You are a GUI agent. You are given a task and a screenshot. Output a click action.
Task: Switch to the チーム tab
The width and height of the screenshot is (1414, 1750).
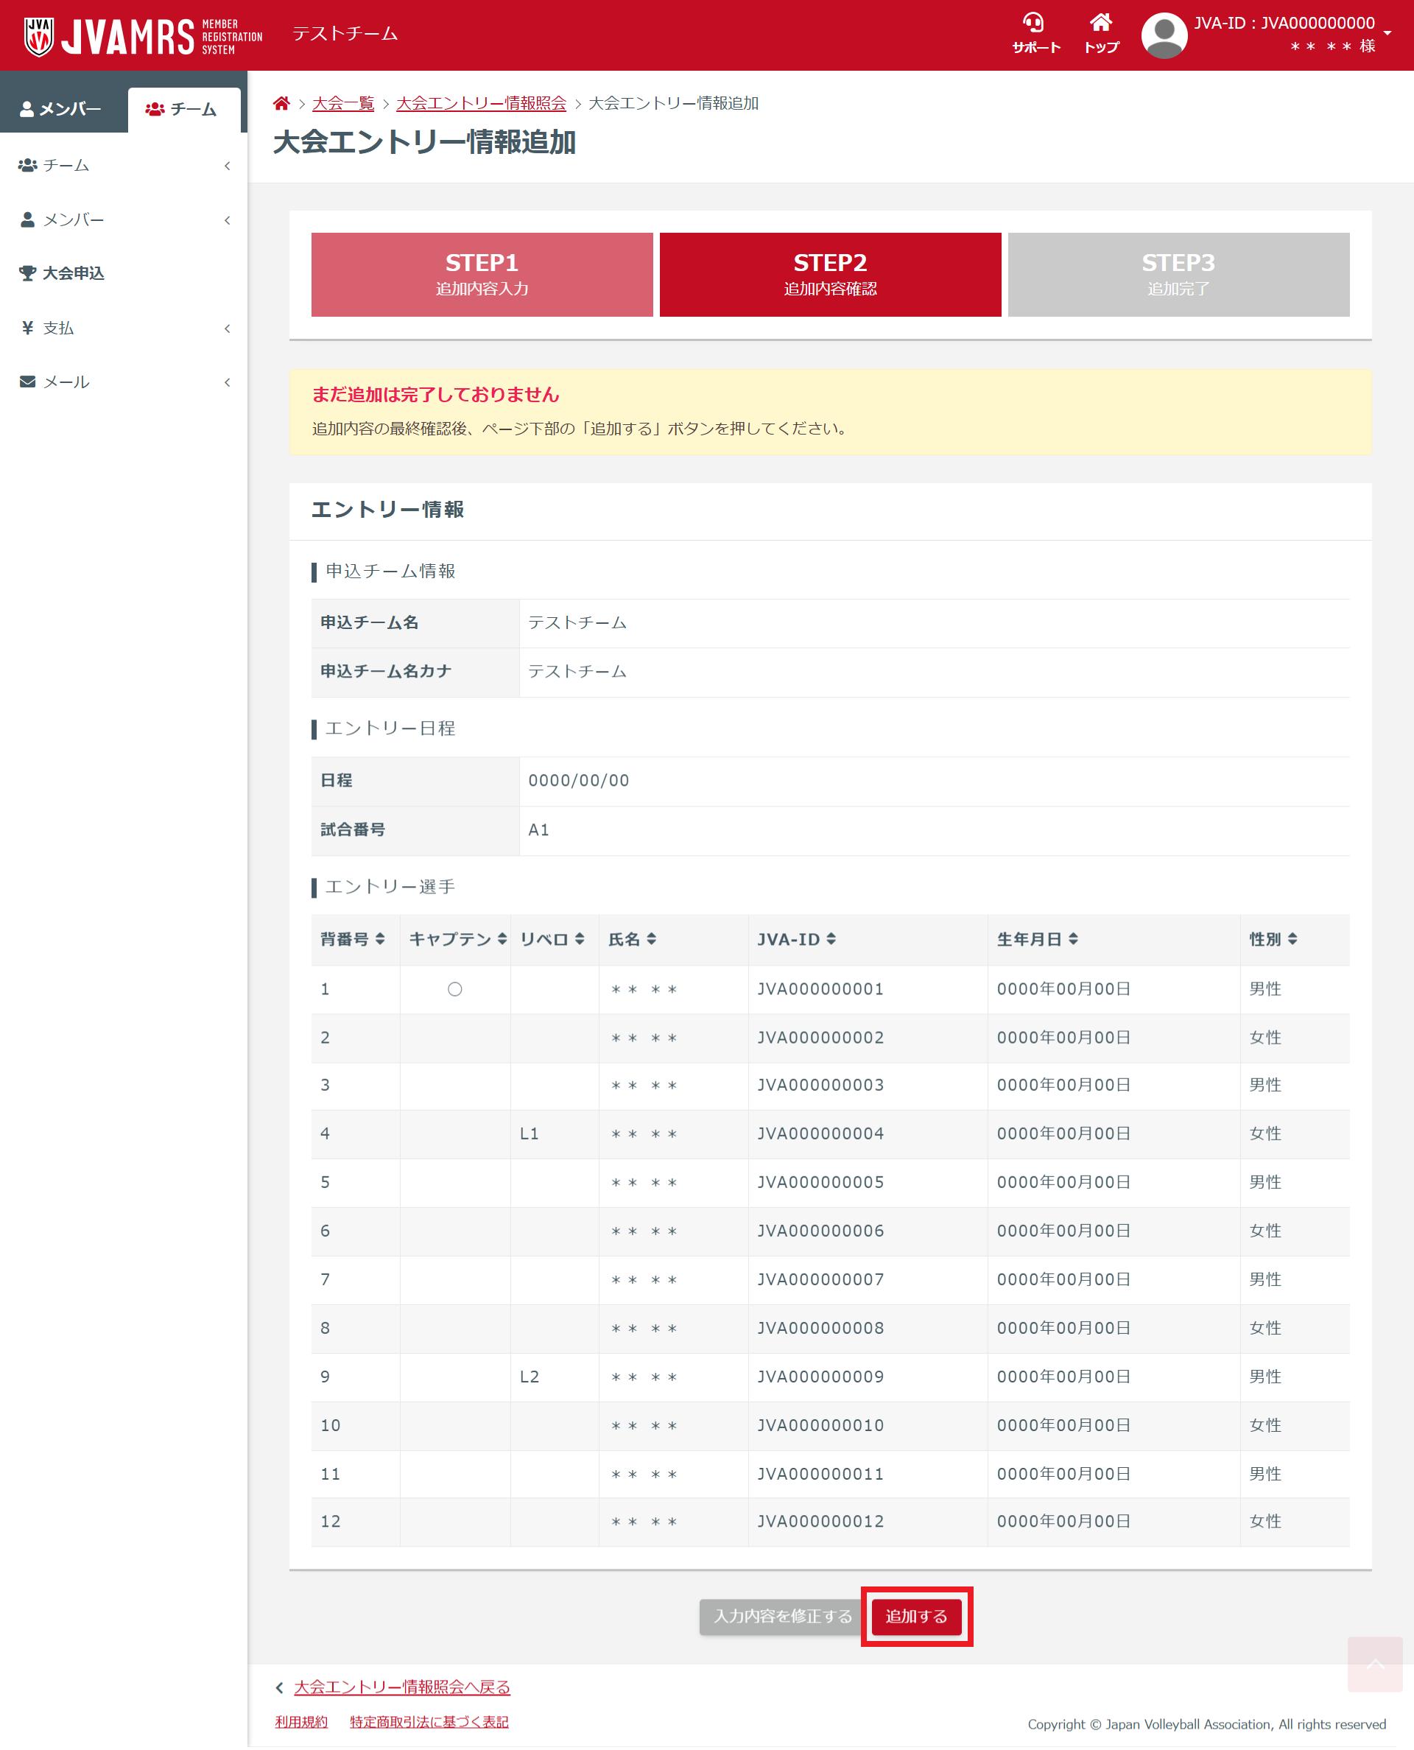point(183,109)
